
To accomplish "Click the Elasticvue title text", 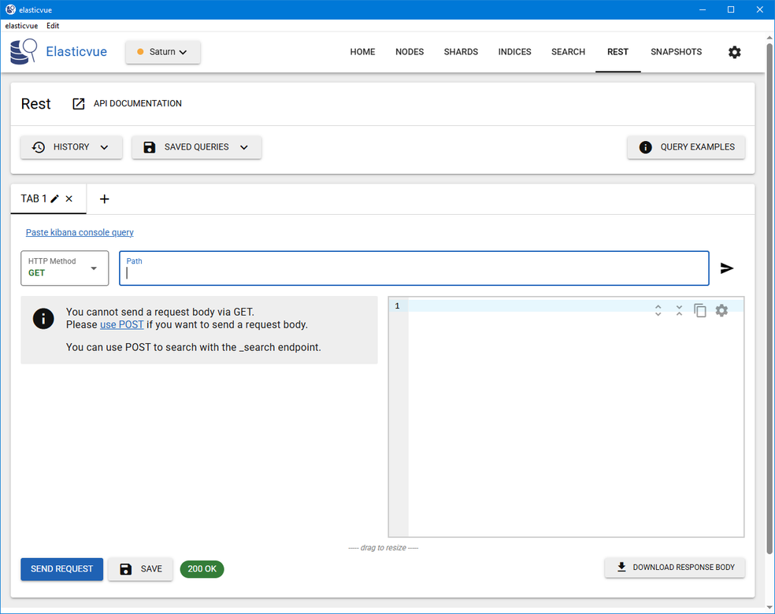I will coord(76,52).
